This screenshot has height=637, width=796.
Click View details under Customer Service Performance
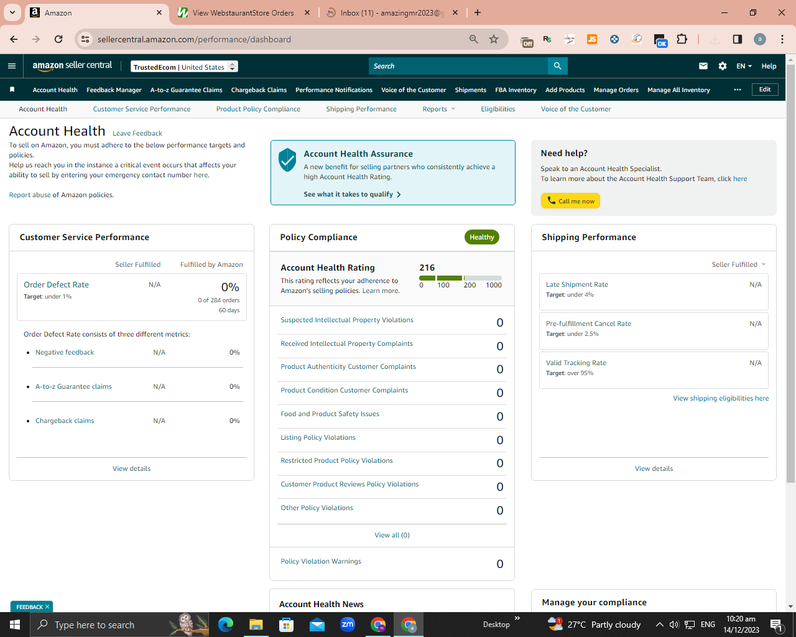131,468
